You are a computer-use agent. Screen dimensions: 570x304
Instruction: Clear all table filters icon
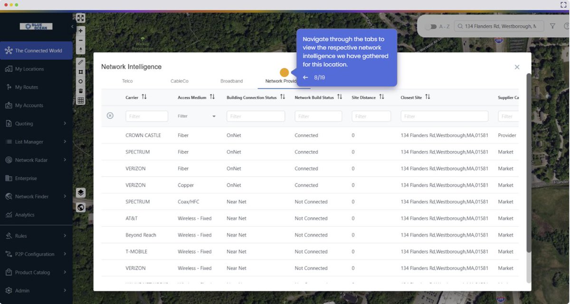click(x=110, y=116)
